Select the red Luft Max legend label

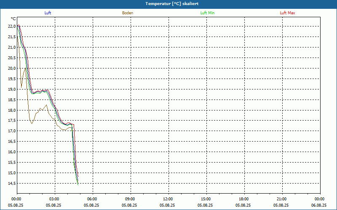287,13
